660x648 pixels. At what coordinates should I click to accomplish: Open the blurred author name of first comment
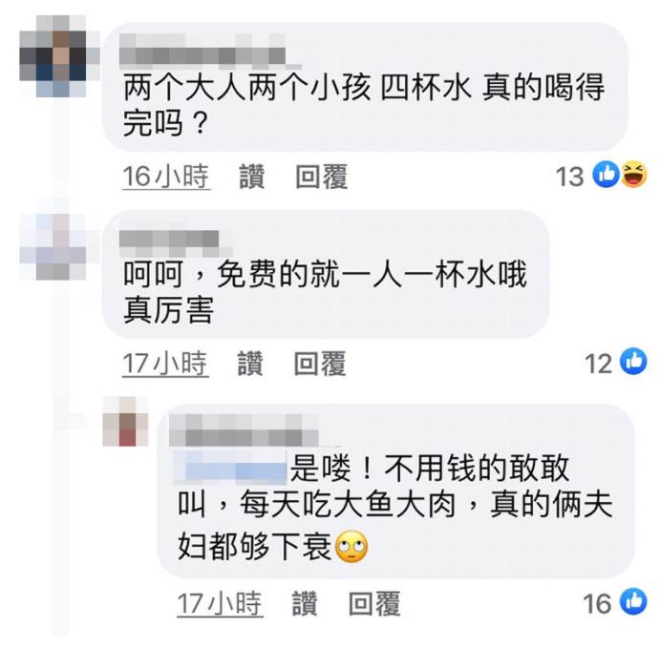point(210,51)
